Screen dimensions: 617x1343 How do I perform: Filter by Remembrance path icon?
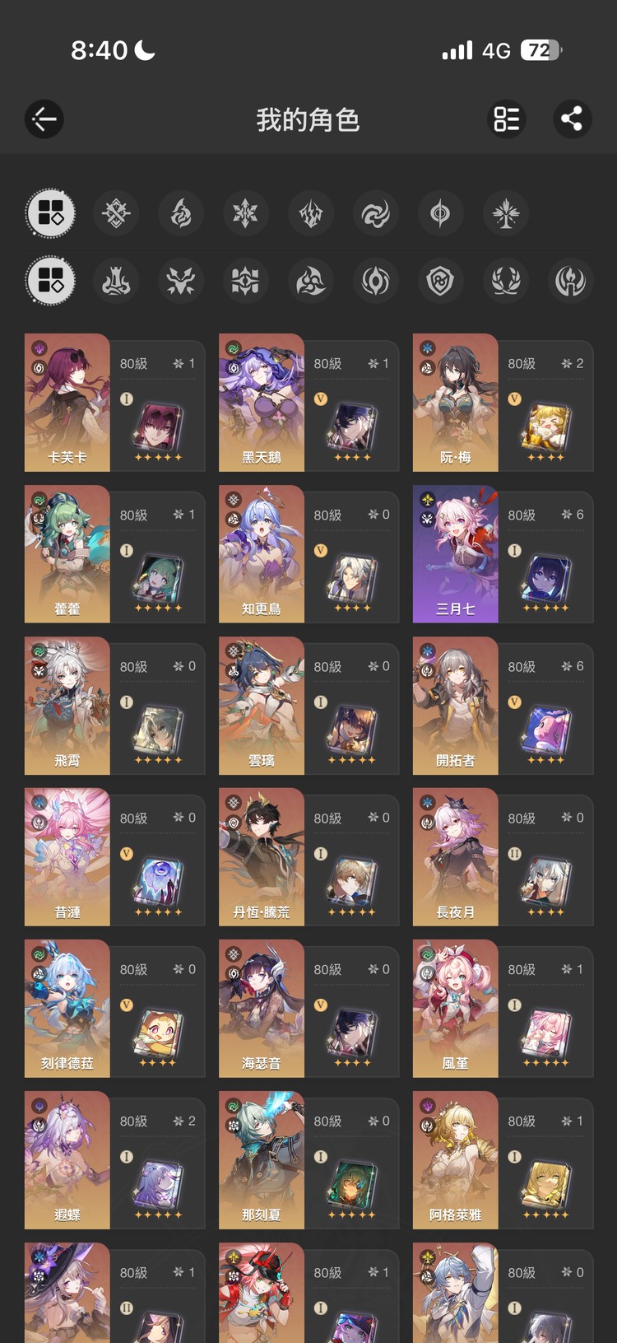(x=569, y=280)
